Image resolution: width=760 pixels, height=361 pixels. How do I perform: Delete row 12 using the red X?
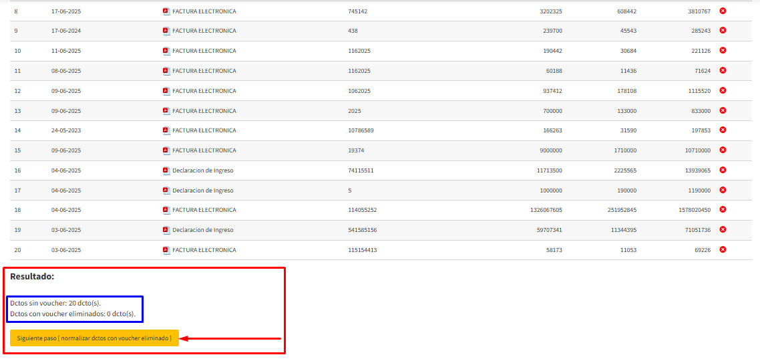coord(723,90)
